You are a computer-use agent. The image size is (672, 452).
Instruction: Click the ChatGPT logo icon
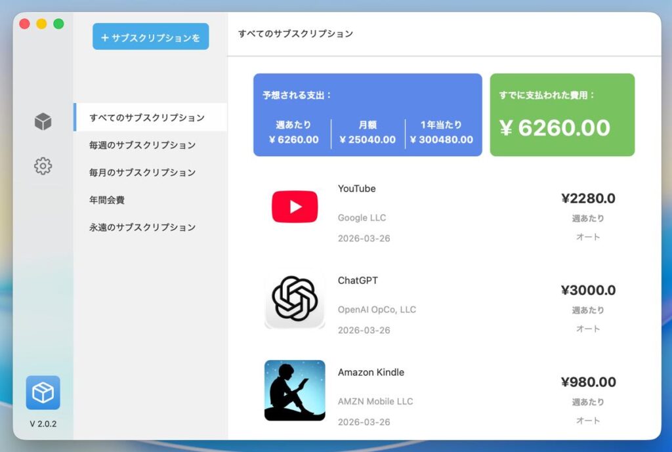pyautogui.click(x=295, y=299)
